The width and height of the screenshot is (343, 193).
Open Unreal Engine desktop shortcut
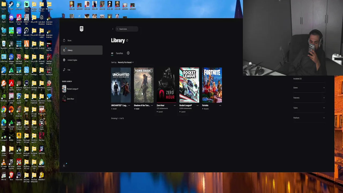click(42, 124)
